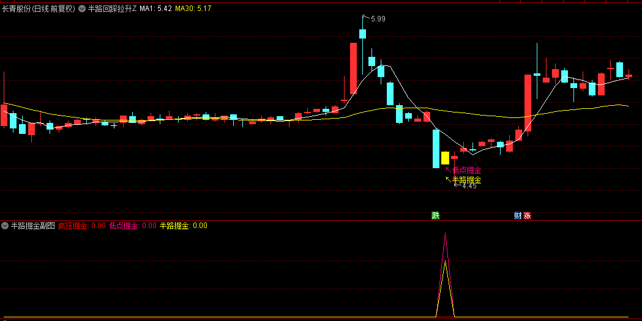Click the yellow MA30: 5.17 legend label
The height and width of the screenshot is (321, 642).
coord(193,9)
